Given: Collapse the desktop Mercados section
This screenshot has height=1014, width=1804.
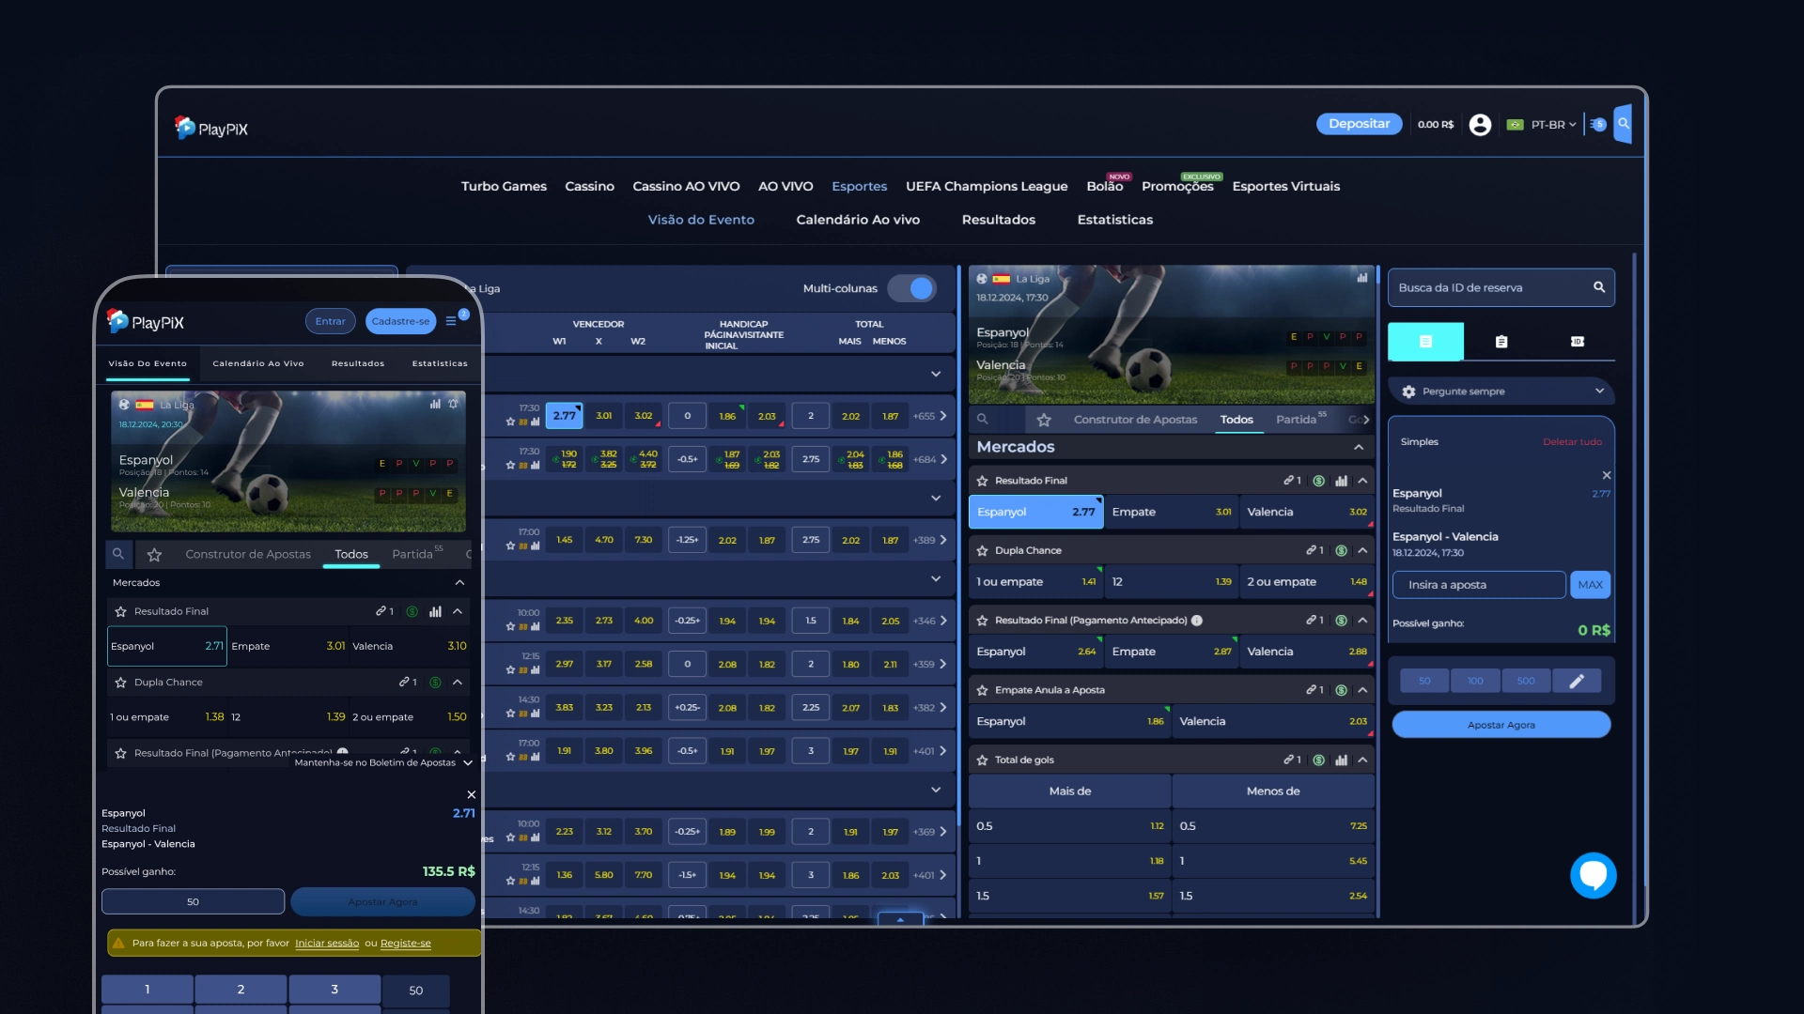Looking at the screenshot, I should click(x=1359, y=447).
